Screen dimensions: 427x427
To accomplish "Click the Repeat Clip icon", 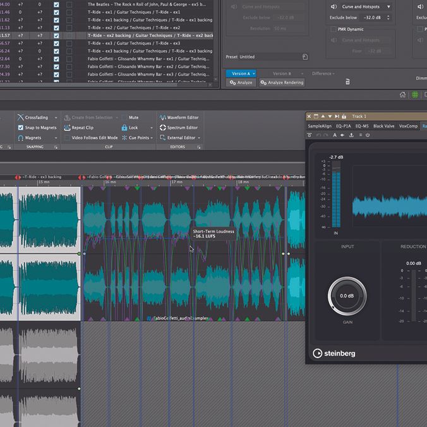I will [x=67, y=128].
